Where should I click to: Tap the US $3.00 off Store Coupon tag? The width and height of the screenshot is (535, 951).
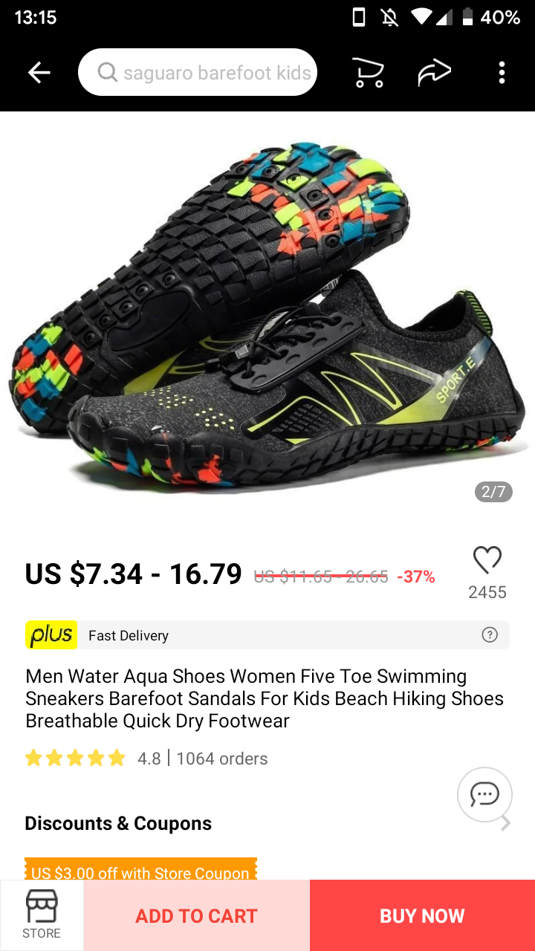140,869
